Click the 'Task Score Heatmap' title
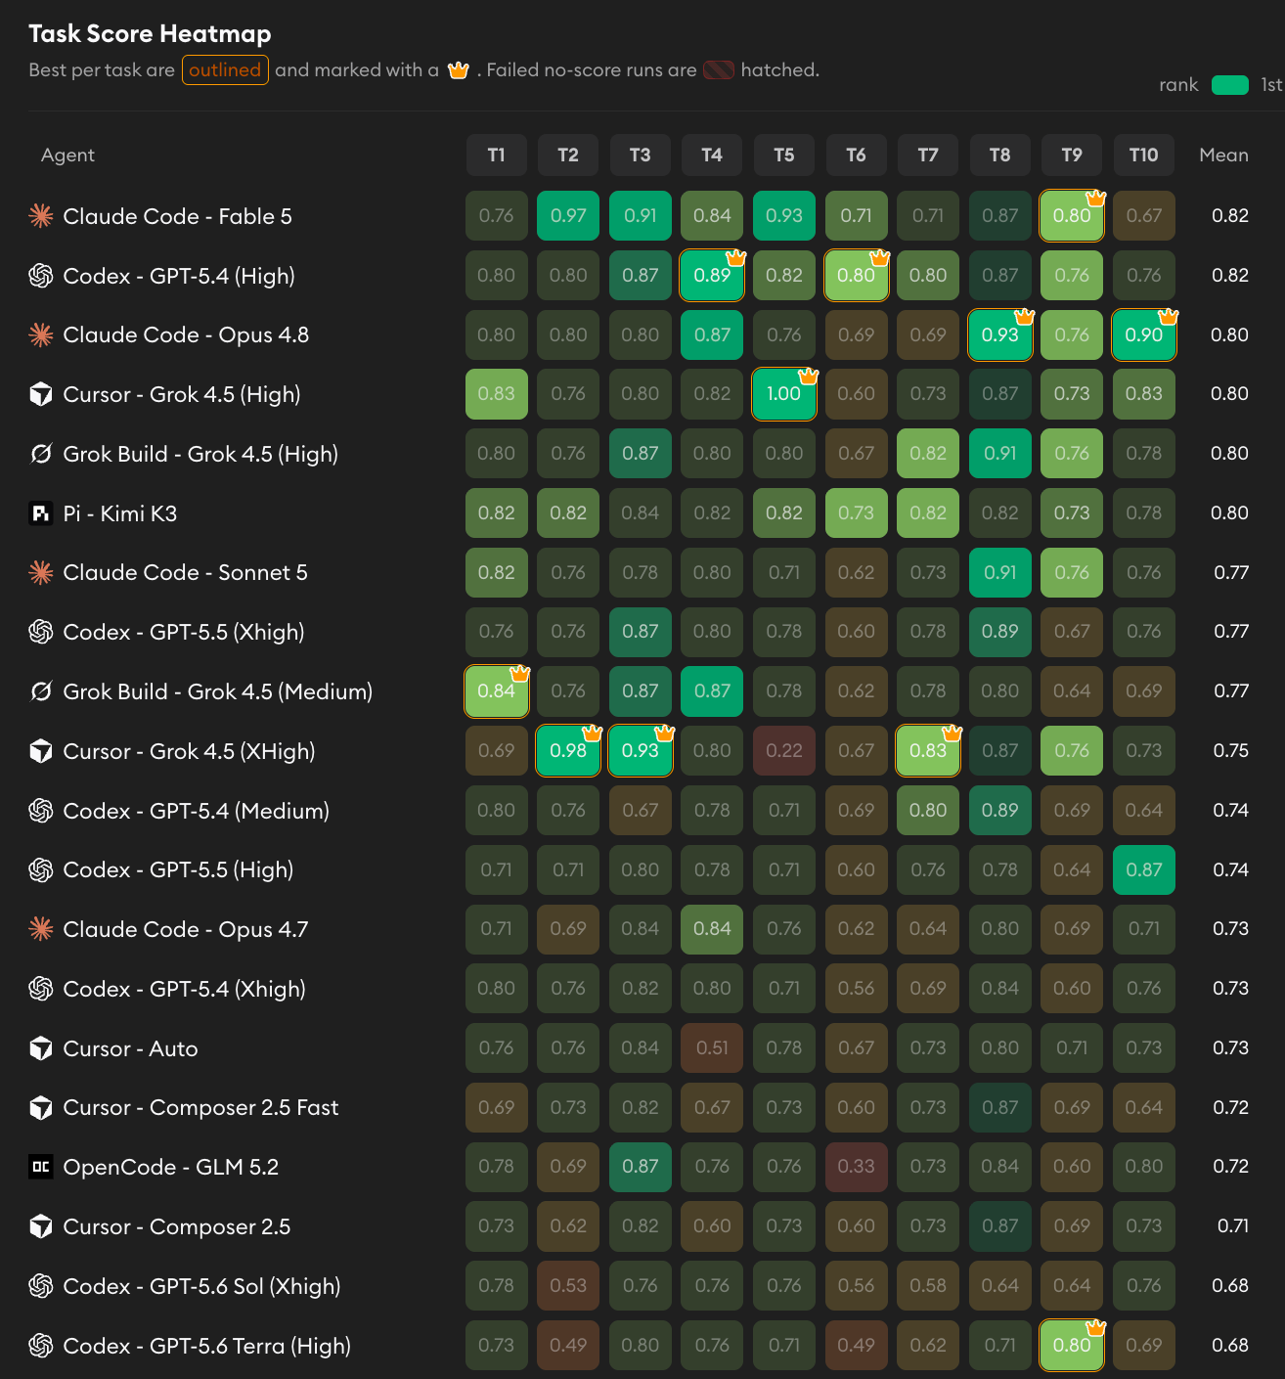Image resolution: width=1285 pixels, height=1379 pixels. pos(150,33)
